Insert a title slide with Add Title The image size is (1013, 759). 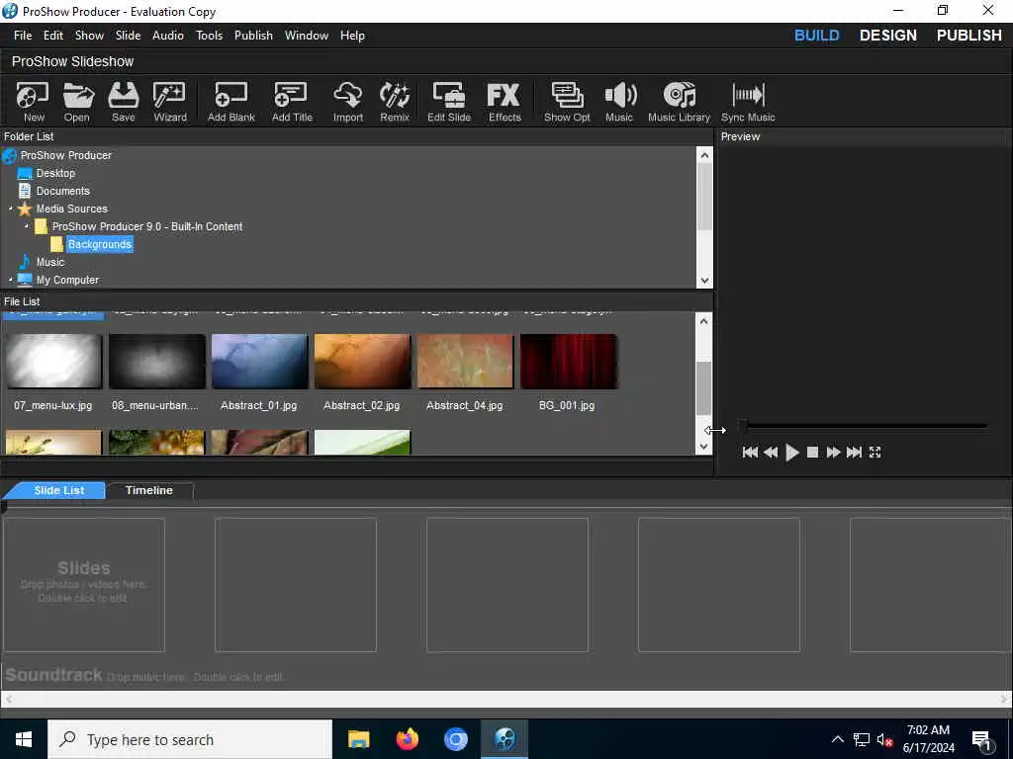292,102
